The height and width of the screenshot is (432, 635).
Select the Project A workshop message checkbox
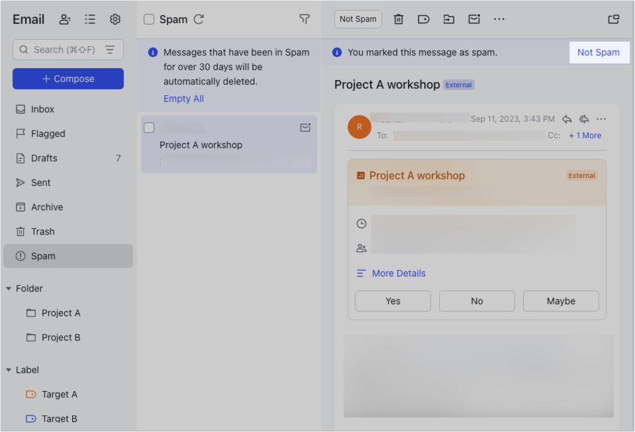coord(149,127)
